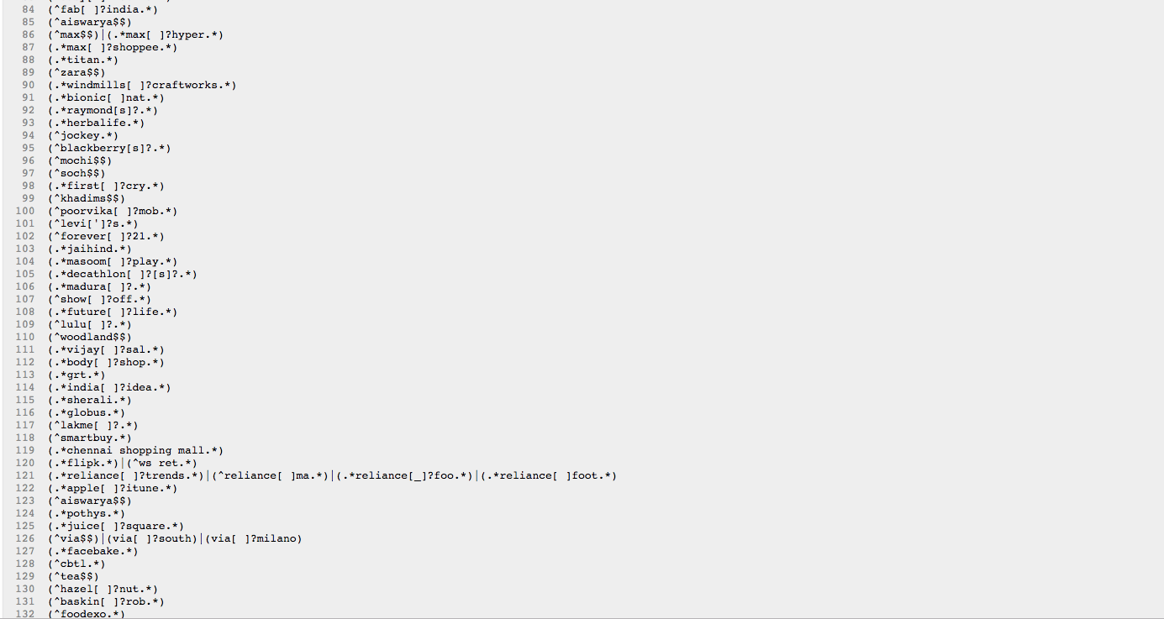Place cursor on the india idea regex
1164x619 pixels.
pyautogui.click(x=109, y=388)
